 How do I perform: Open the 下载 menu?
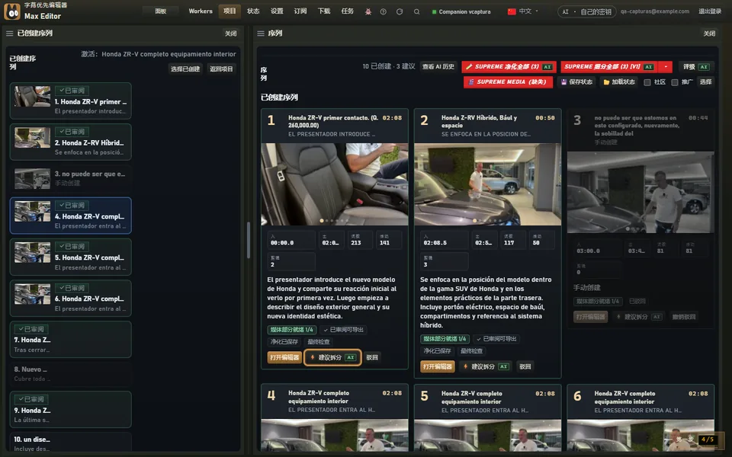tap(324, 11)
